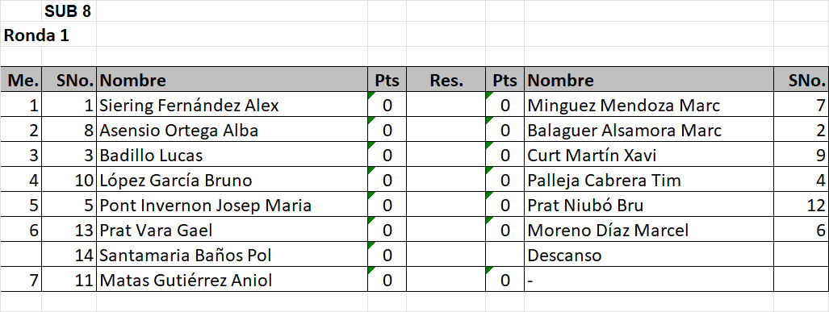Select the cell Siering Fernández Alex
This screenshot has width=829, height=312.
click(232, 106)
